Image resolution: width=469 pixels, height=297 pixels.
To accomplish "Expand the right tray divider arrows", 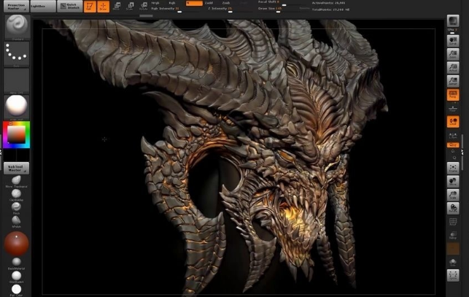I will 462,152.
